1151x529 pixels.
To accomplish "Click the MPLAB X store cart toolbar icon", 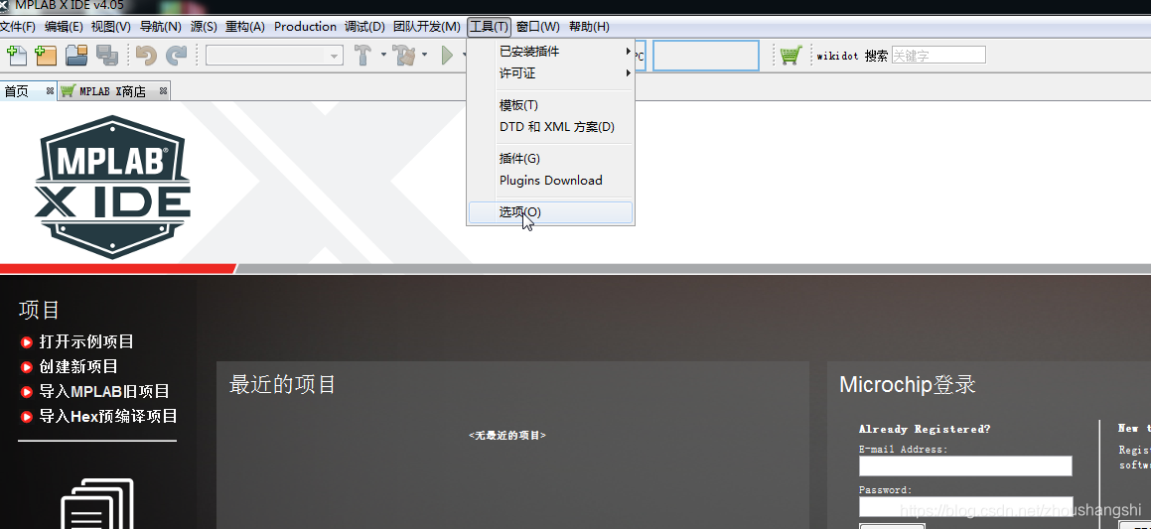I will tap(791, 55).
